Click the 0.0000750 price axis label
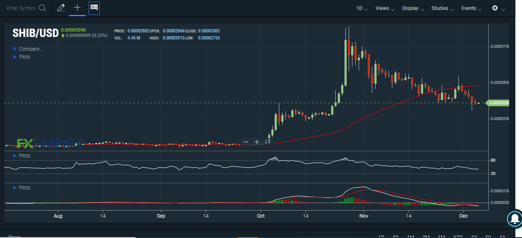 coord(500,47)
